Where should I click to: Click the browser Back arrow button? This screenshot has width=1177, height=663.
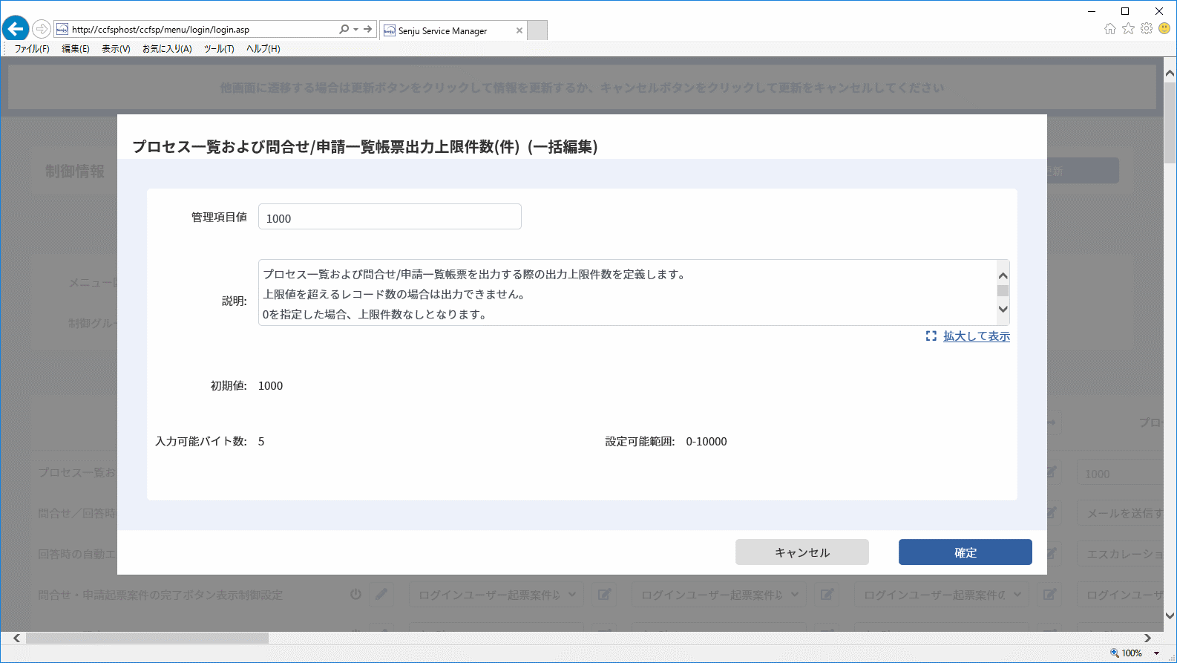[16, 29]
